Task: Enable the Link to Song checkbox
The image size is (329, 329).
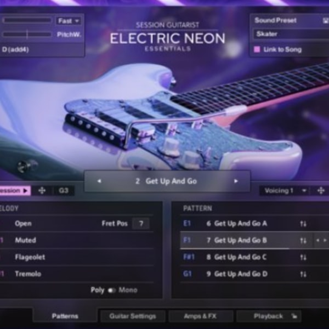Action: (x=257, y=49)
